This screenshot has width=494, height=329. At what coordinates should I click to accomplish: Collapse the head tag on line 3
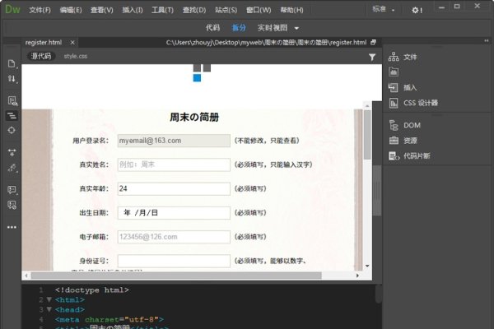[x=49, y=309]
